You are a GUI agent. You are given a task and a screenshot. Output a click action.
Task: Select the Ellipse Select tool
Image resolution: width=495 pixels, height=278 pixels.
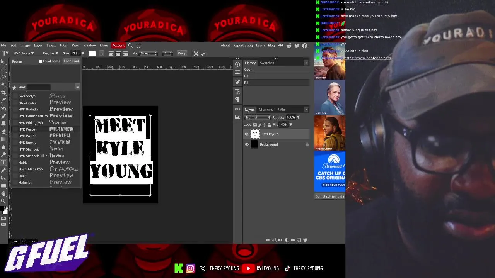3,69
